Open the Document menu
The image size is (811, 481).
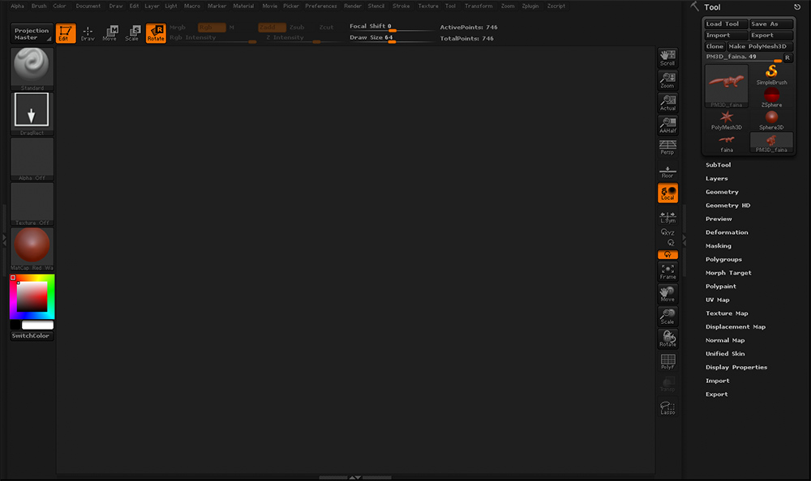[x=88, y=6]
